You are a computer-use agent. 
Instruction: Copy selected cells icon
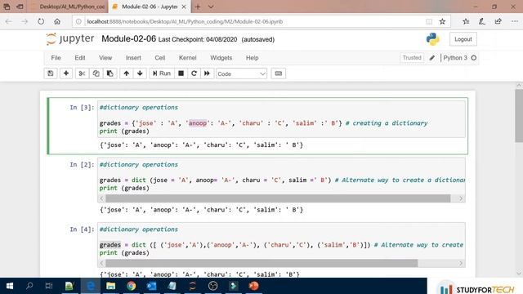point(96,73)
